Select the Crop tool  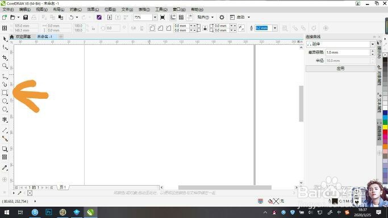[5, 57]
